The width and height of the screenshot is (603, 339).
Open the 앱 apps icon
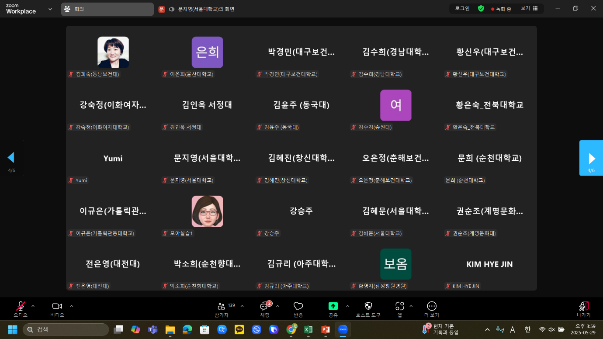click(399, 306)
